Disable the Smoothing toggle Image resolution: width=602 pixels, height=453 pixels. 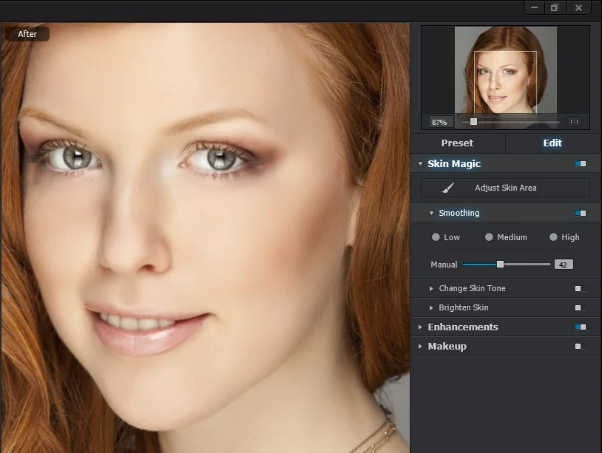tap(580, 213)
